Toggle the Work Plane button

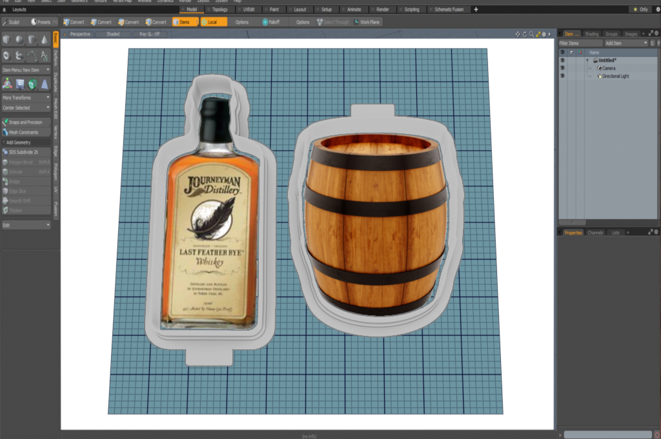pyautogui.click(x=367, y=22)
